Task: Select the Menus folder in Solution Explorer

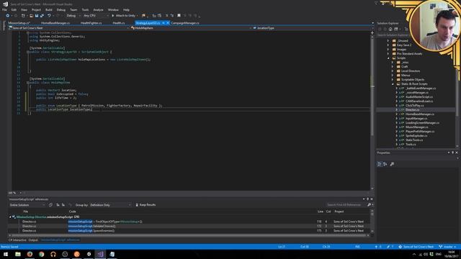Action: pyautogui.click(x=406, y=76)
